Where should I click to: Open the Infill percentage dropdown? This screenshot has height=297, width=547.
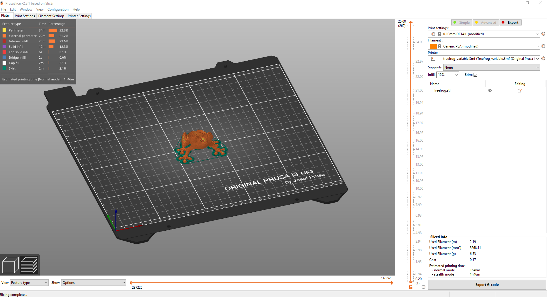[448, 75]
